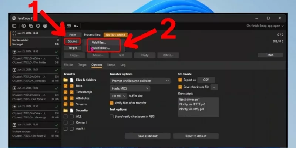Enable the file-column Owner checkbox
296x148 pixels.
pos(71,123)
